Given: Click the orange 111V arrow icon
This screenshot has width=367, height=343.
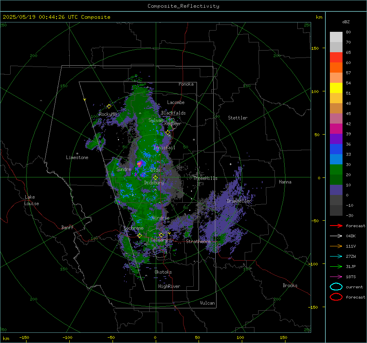Looking at the screenshot, I should click(x=336, y=246).
